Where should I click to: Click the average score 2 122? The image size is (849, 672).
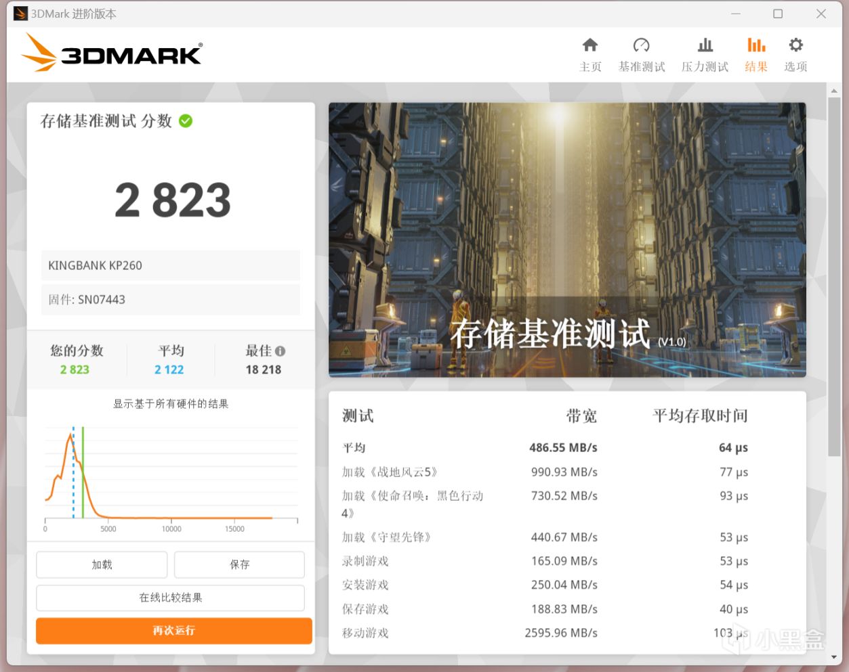(x=169, y=369)
